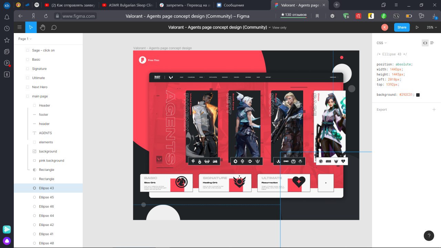
Task: Click the frame title above the canvas
Action: point(163,48)
